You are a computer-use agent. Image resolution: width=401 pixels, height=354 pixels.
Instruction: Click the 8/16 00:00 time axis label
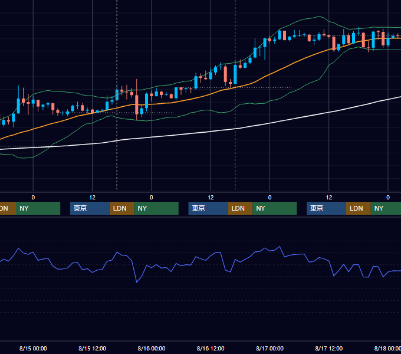pos(152,348)
